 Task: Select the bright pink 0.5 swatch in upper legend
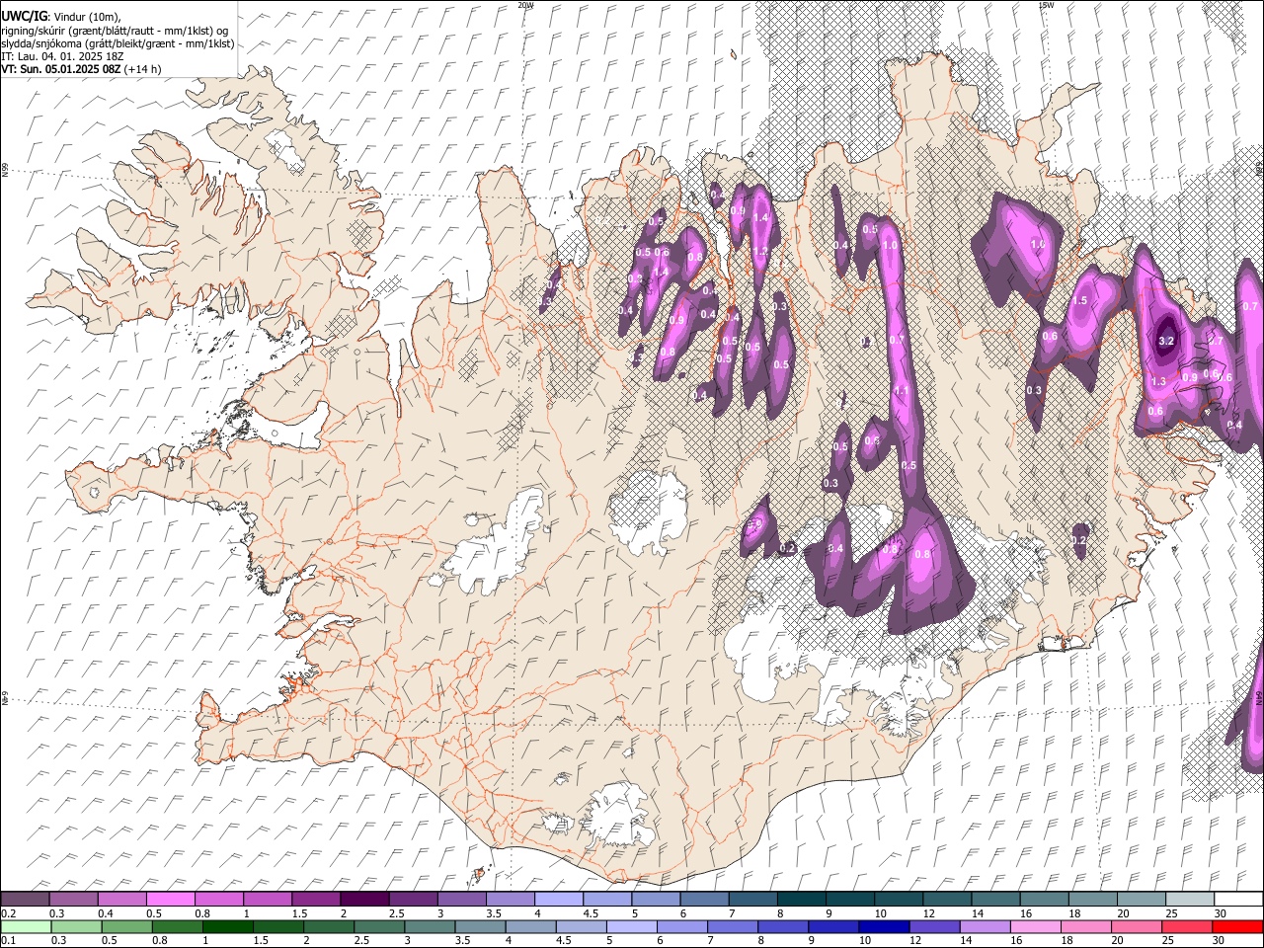(170, 899)
